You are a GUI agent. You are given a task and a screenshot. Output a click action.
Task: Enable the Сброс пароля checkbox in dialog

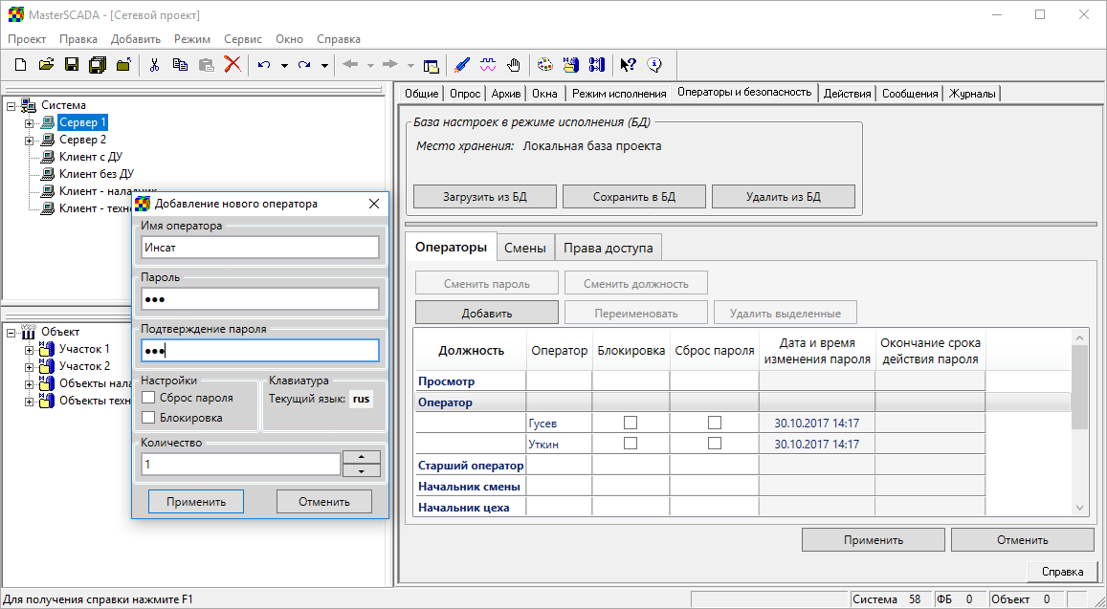148,398
